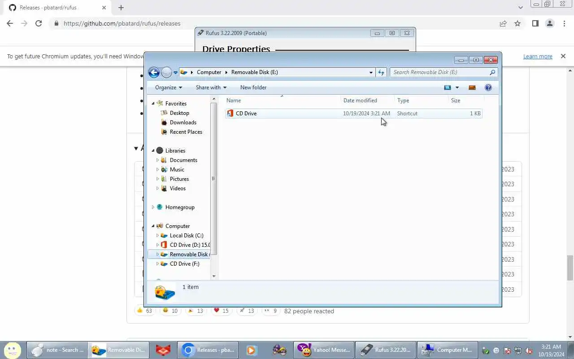
Task: Sort files by the Name column
Action: [283, 101]
